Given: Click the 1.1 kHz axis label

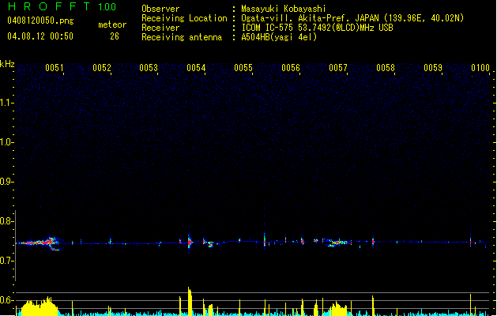Looking at the screenshot, I should (6, 103).
